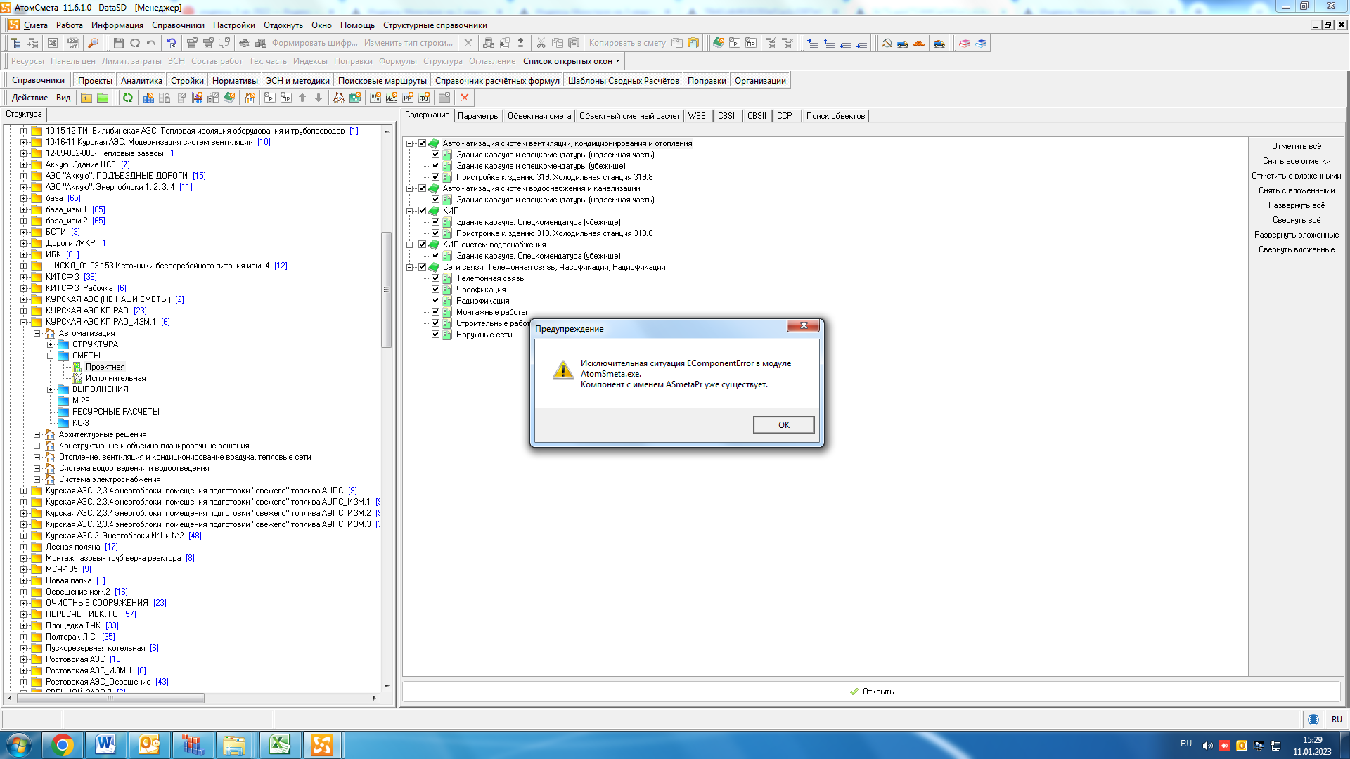Toggle the Радиофикация checkbox
The height and width of the screenshot is (759, 1350).
click(x=435, y=301)
